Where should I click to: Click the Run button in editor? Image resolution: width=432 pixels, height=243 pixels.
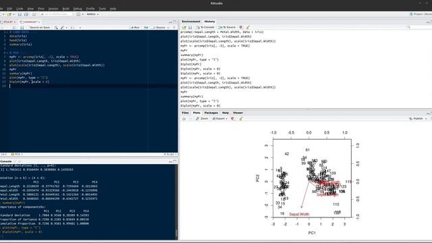pos(135,28)
